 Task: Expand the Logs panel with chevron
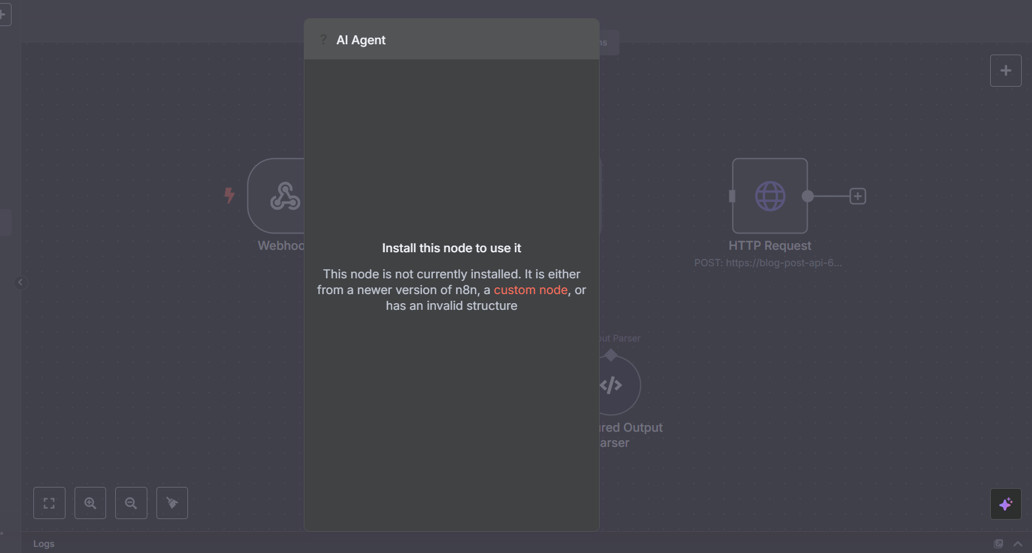tap(1018, 544)
